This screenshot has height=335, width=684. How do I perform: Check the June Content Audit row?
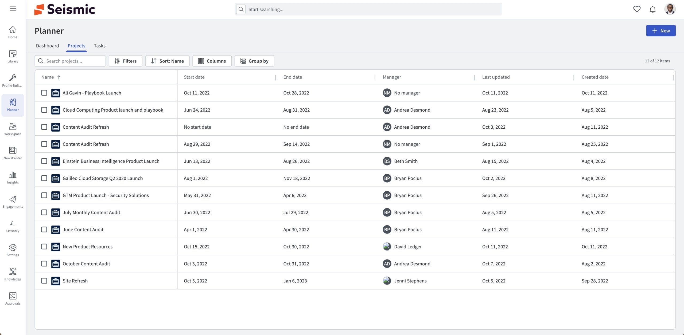click(x=44, y=229)
